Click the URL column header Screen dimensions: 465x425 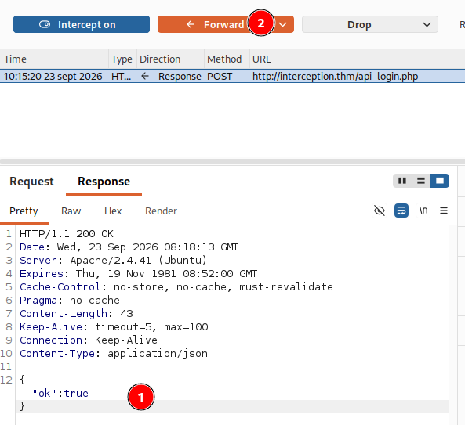pyautogui.click(x=358, y=59)
